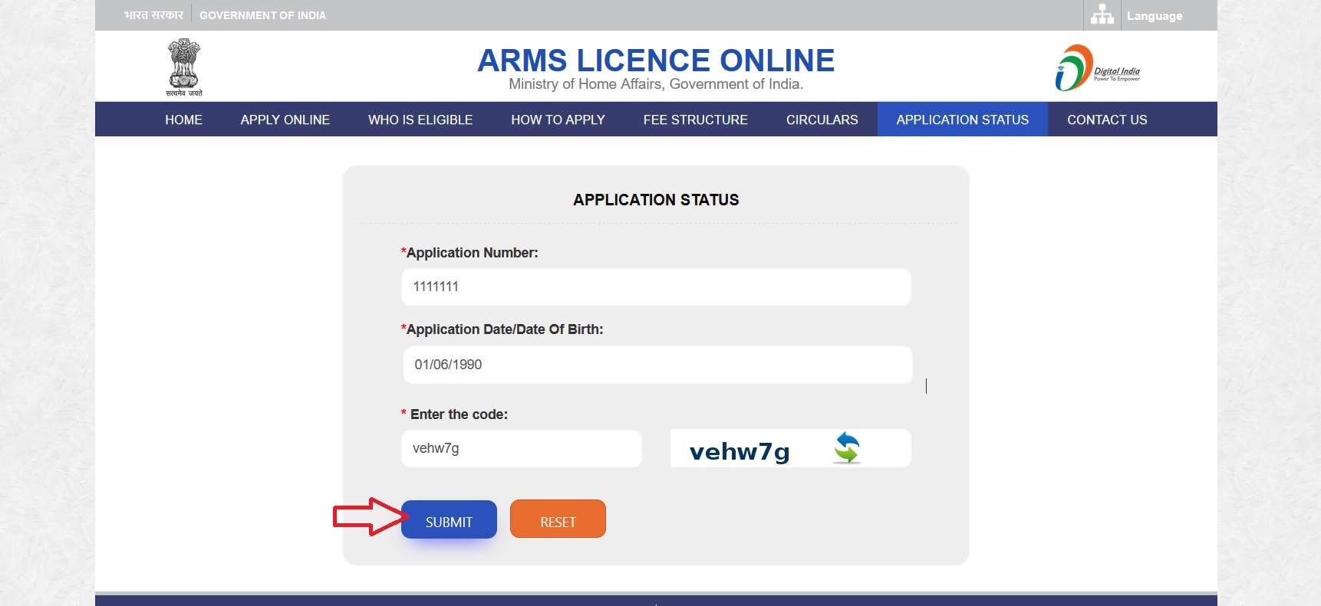This screenshot has width=1321, height=606.
Task: Click the Indian national emblem logo
Action: [184, 67]
